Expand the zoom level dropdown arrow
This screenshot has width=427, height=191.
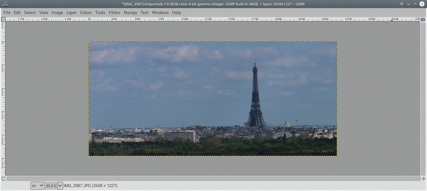(x=60, y=185)
